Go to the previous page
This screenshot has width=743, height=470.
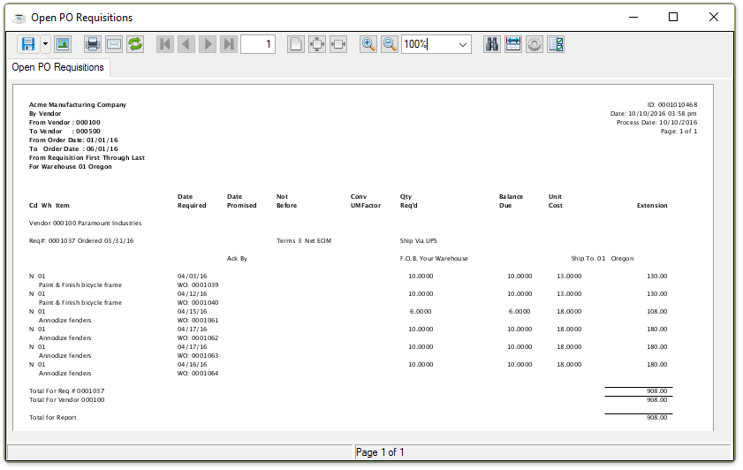coord(186,44)
